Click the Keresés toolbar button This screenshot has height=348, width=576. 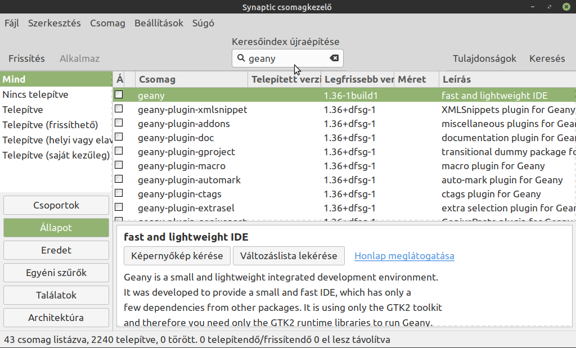coord(547,58)
